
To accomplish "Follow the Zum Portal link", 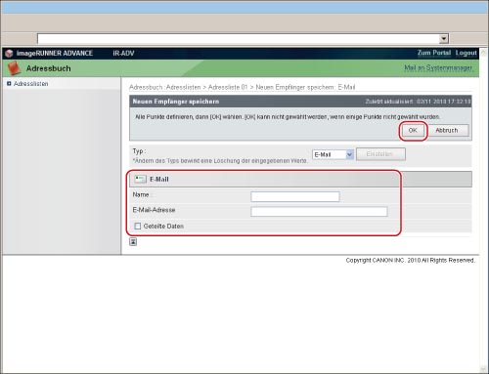I will [434, 53].
